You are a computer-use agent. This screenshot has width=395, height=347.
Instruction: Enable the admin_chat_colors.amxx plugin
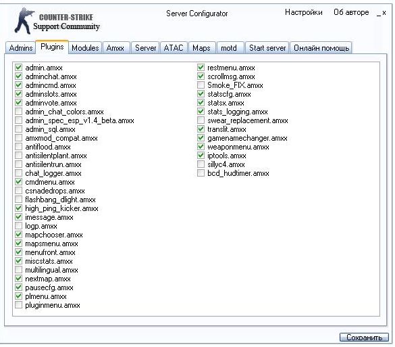[x=18, y=112]
